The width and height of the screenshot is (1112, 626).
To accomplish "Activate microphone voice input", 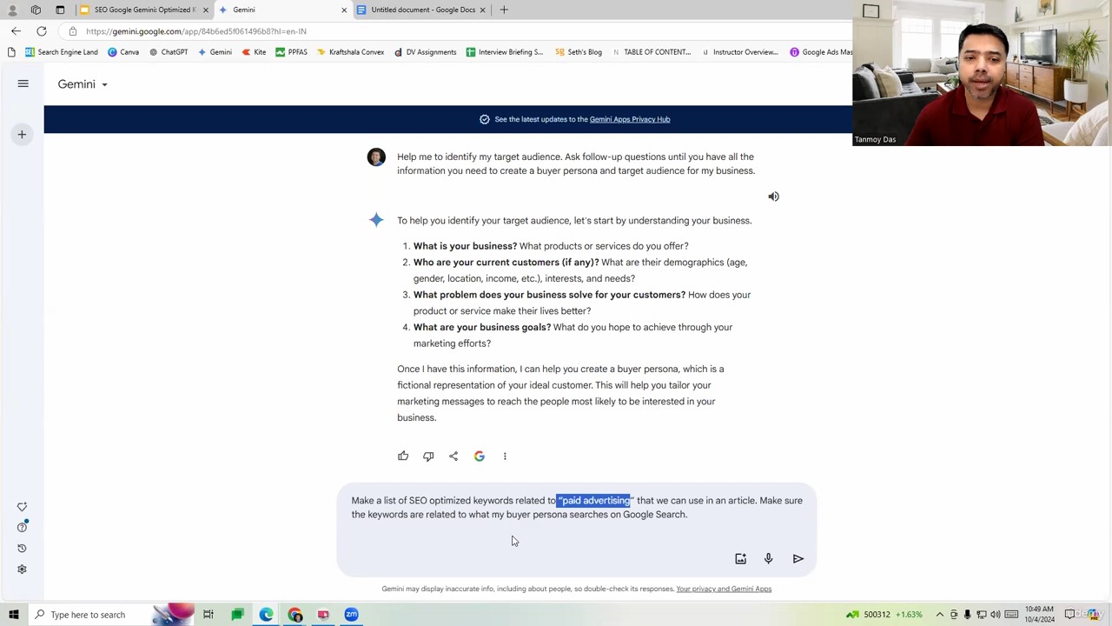I will pos(768,559).
